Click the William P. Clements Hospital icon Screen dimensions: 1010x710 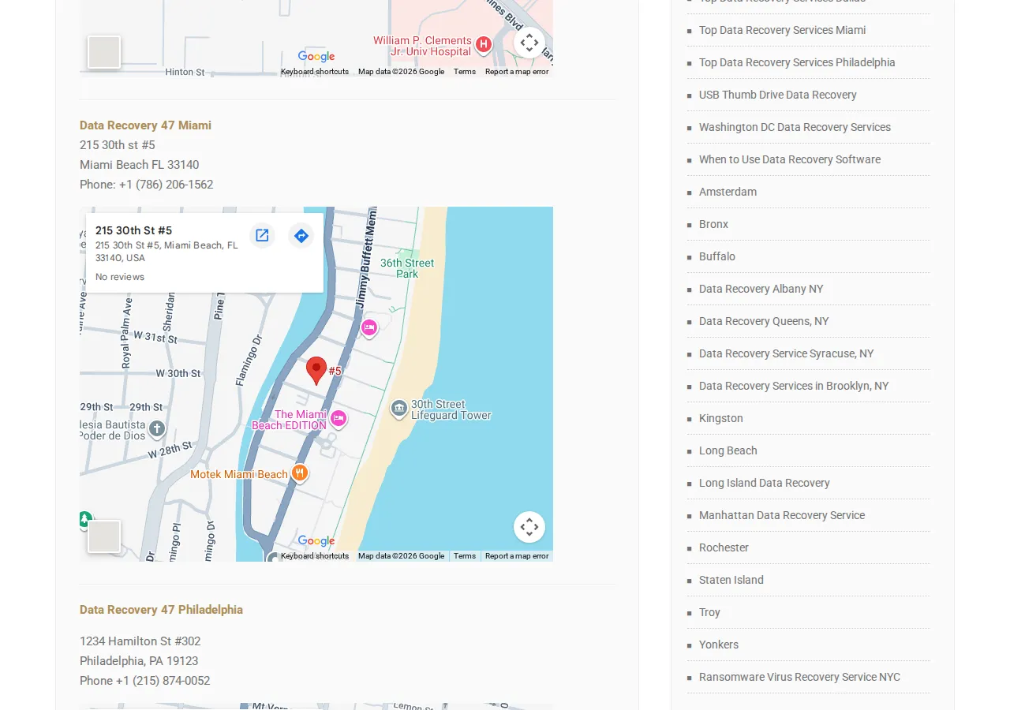483,45
